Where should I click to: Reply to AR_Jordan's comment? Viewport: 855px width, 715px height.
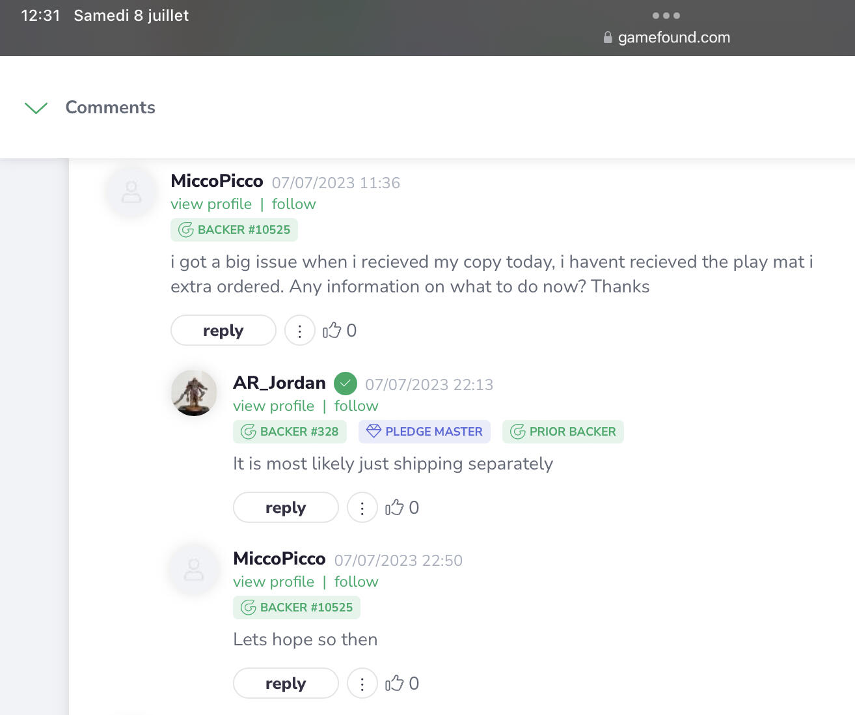tap(286, 508)
